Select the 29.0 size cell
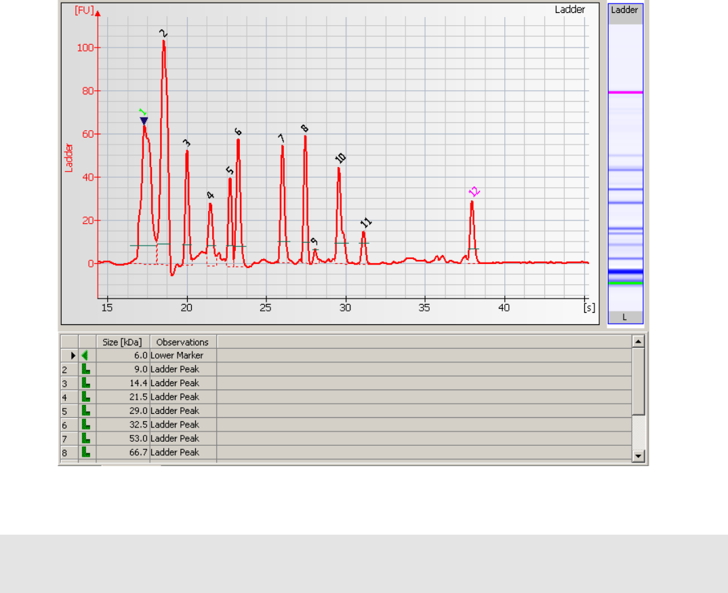Viewport: 728px width, 593px height. (x=123, y=410)
